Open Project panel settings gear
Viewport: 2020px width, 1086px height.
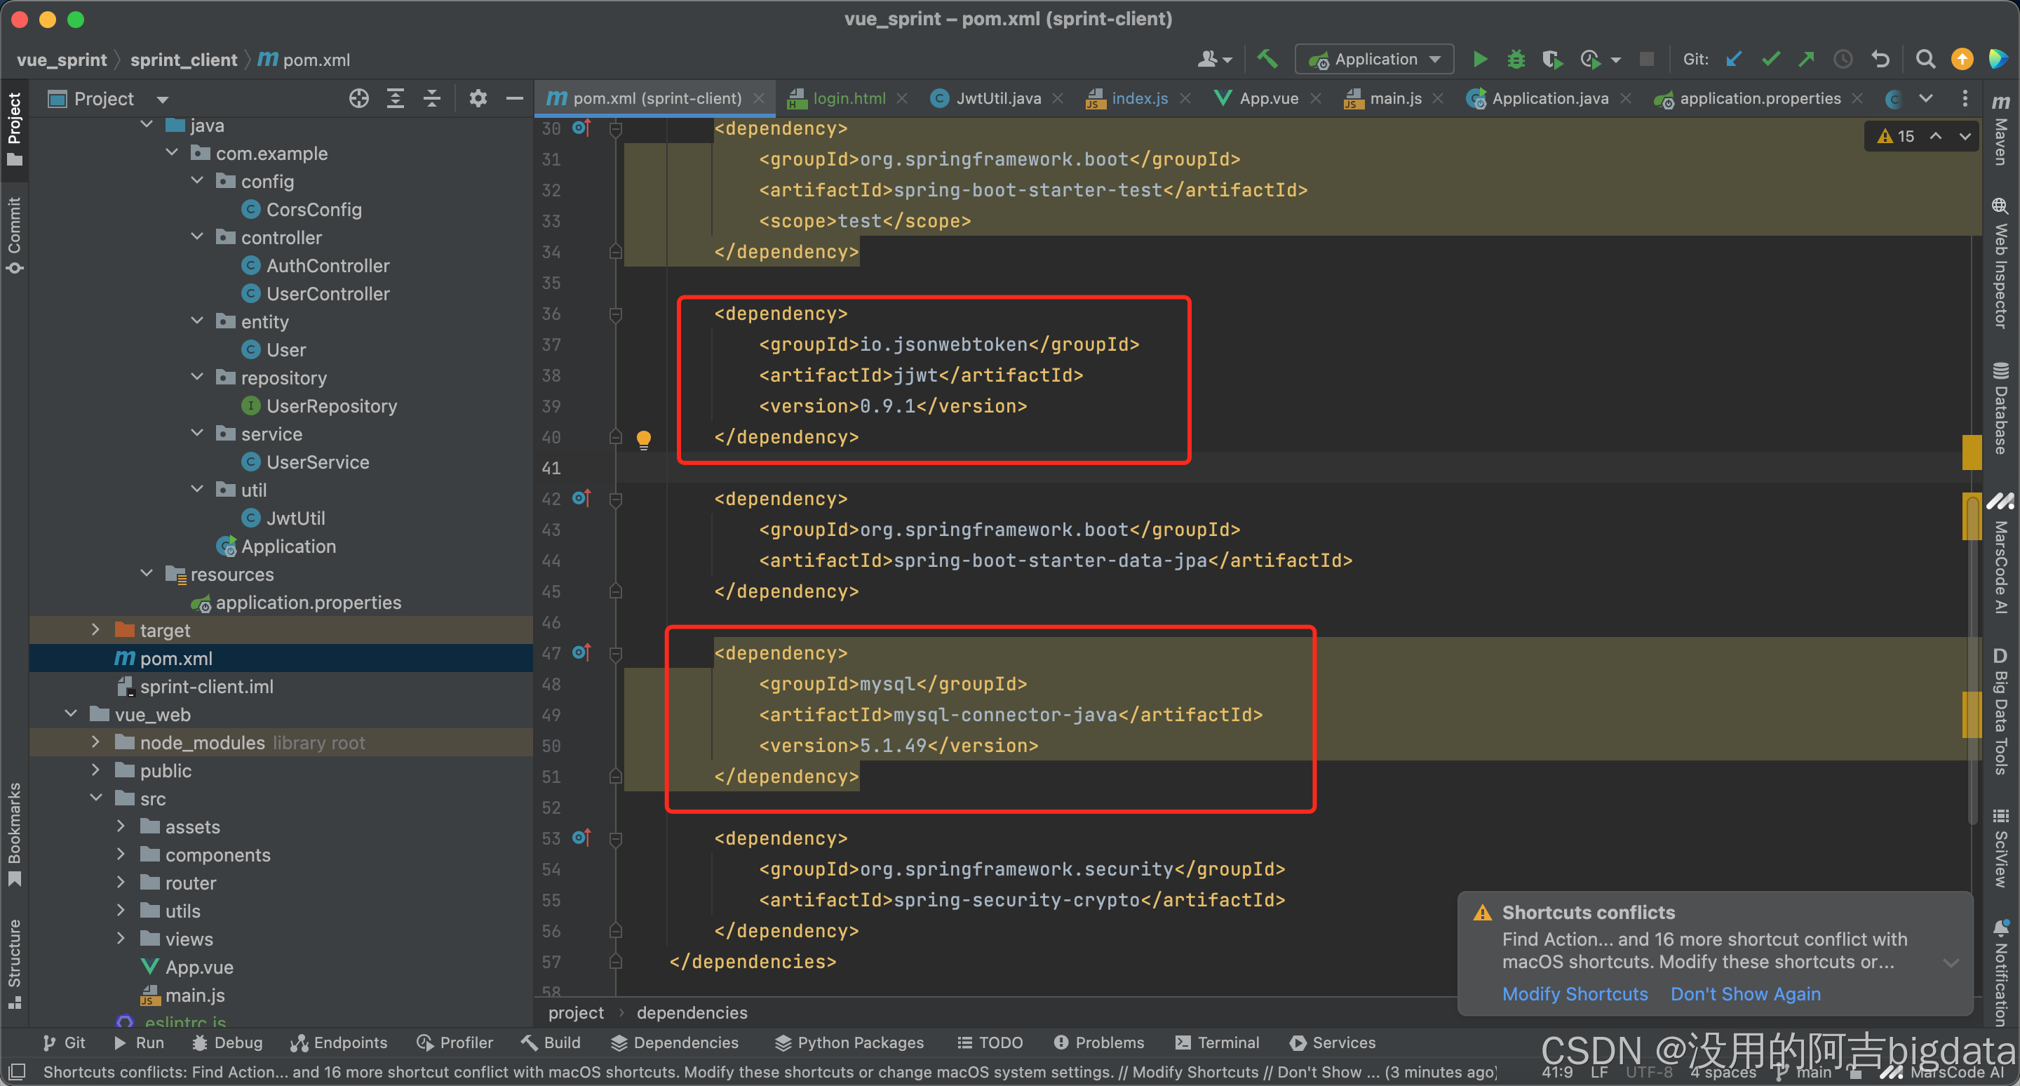click(478, 99)
